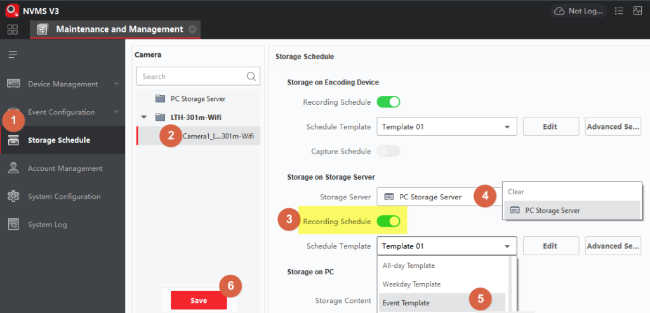Click the System Log icon
This screenshot has width=650, height=313.
(x=14, y=224)
